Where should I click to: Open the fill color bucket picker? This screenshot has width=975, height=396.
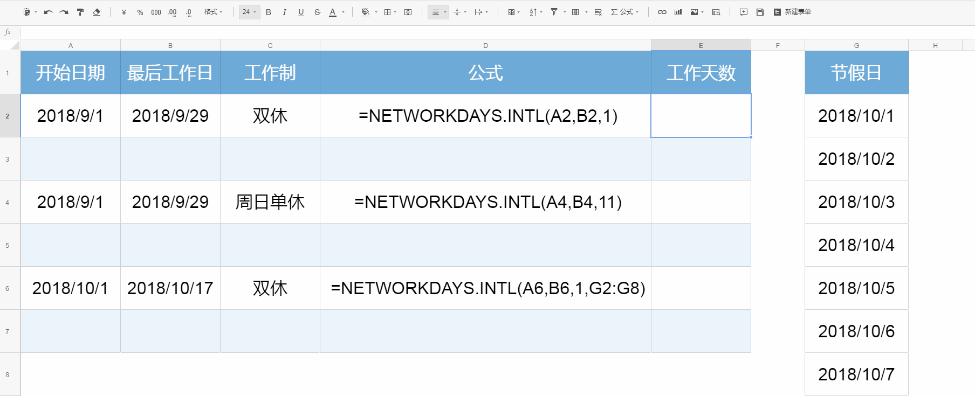(x=366, y=12)
